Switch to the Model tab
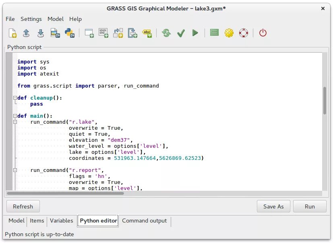333x243 pixels. click(17, 221)
